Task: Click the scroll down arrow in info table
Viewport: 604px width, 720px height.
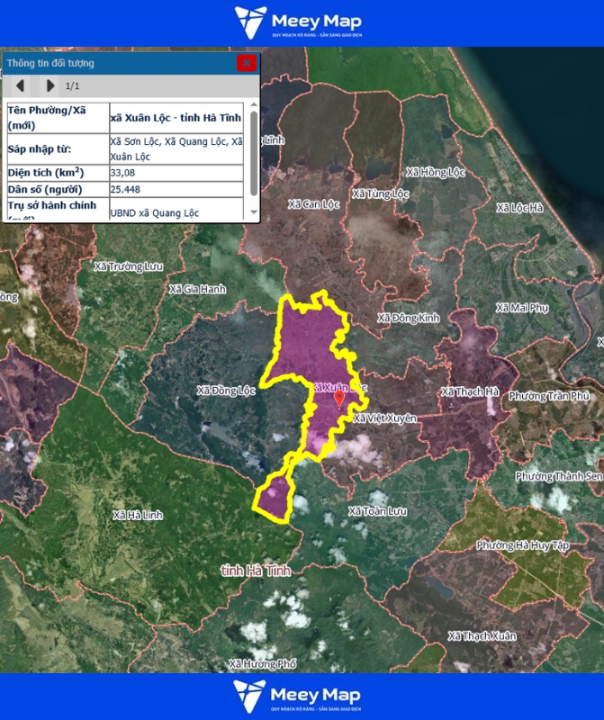Action: 254,213
